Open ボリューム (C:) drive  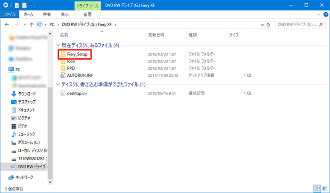[25, 142]
